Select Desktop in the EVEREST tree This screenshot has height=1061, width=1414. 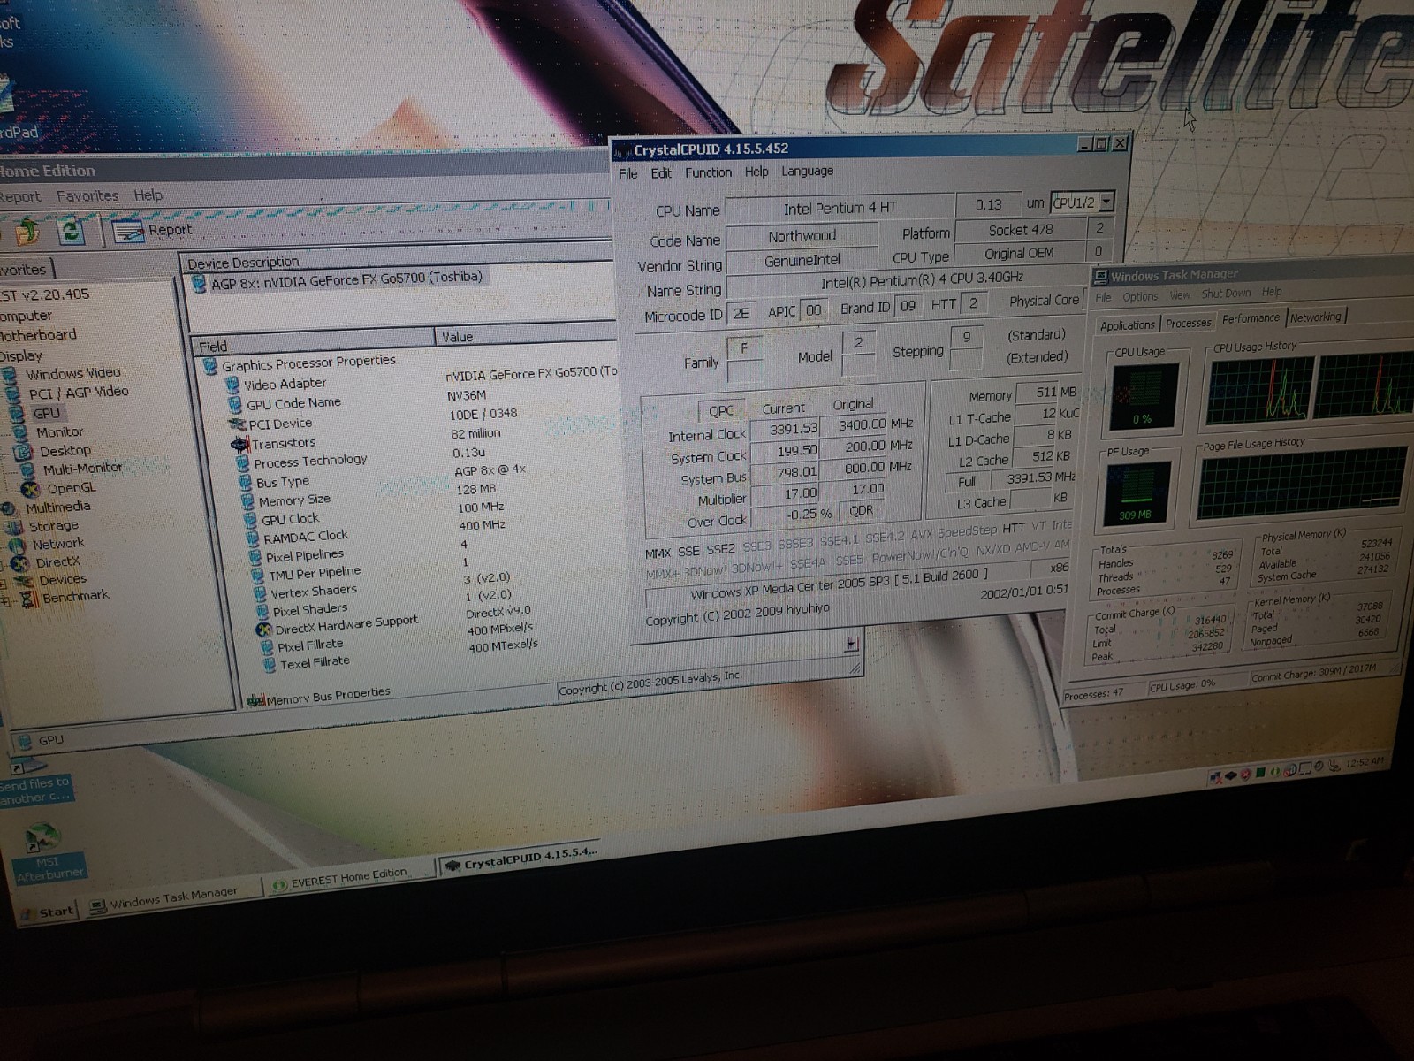pos(65,451)
